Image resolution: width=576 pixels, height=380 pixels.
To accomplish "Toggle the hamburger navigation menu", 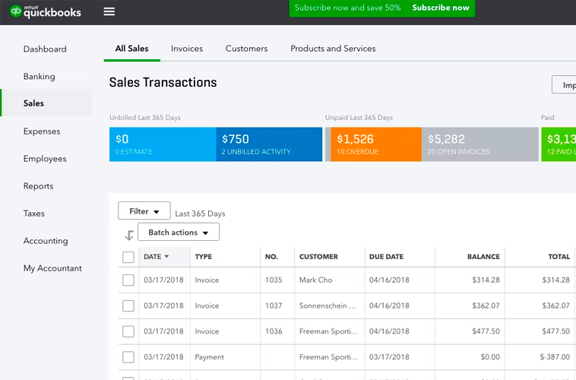I will (x=109, y=11).
